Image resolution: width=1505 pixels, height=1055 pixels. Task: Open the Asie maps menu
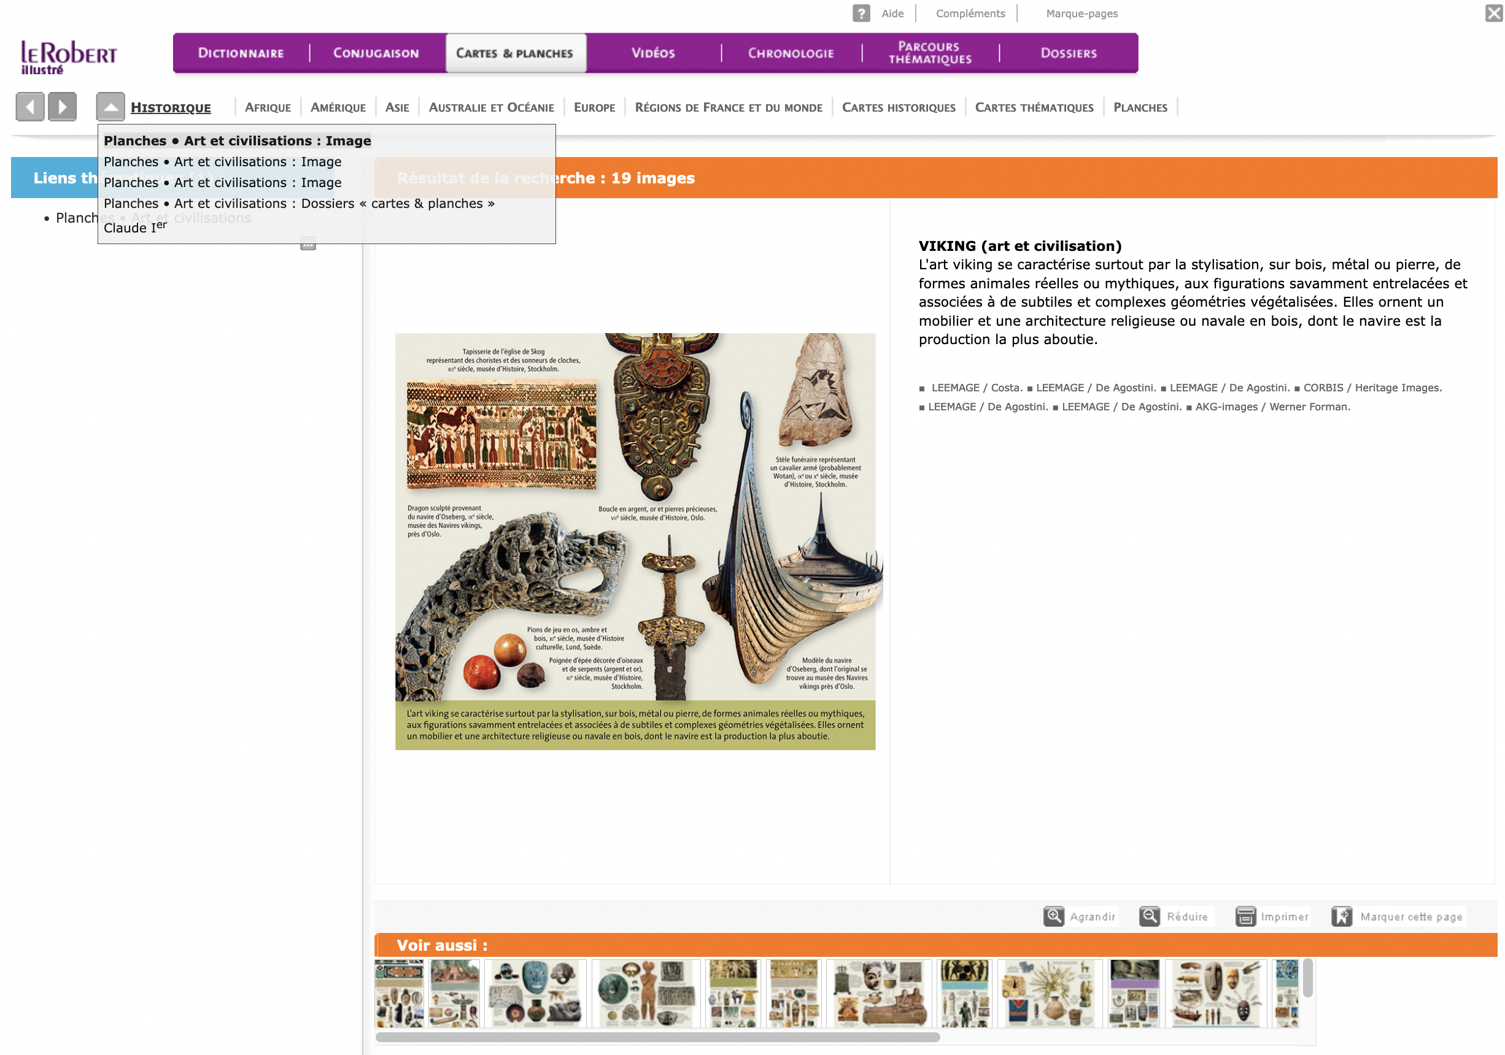click(397, 107)
